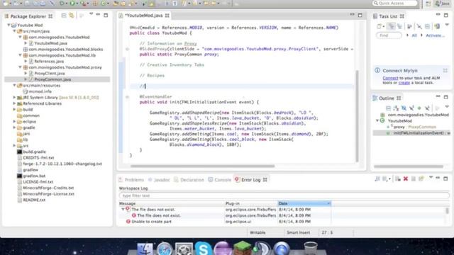Expand YoutubeMod.java in Package Explorer
Image resolution: width=454 pixels, height=255 pixels.
coord(26,43)
